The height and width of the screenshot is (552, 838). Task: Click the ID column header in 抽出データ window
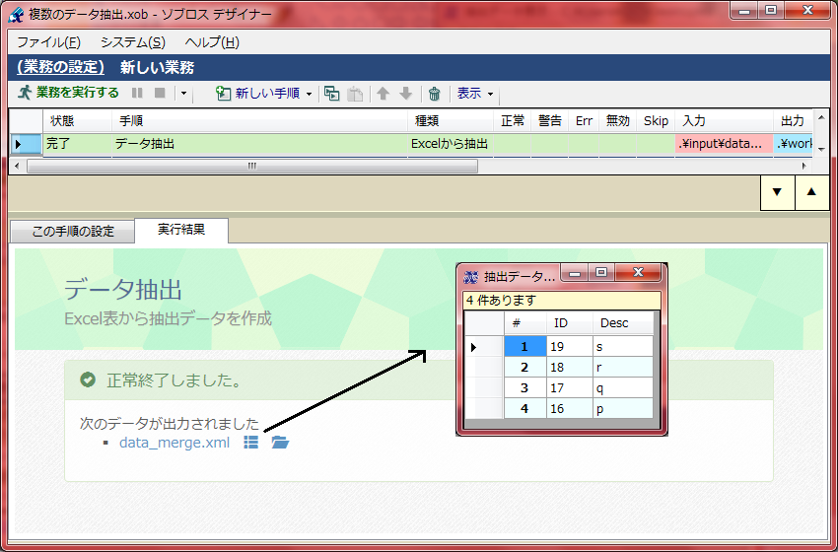570,323
